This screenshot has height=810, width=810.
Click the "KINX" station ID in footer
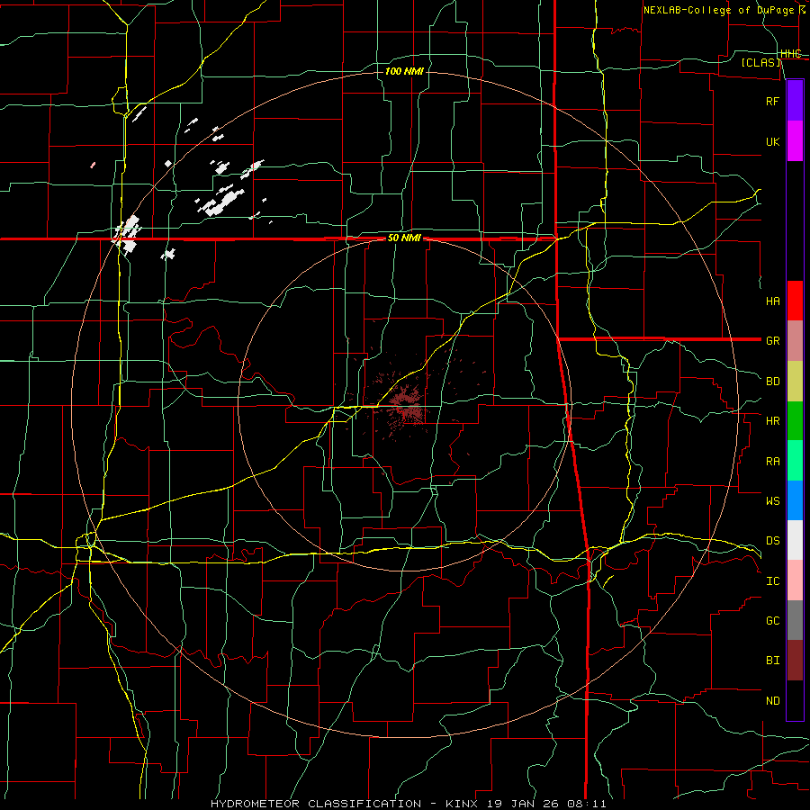tap(462, 804)
